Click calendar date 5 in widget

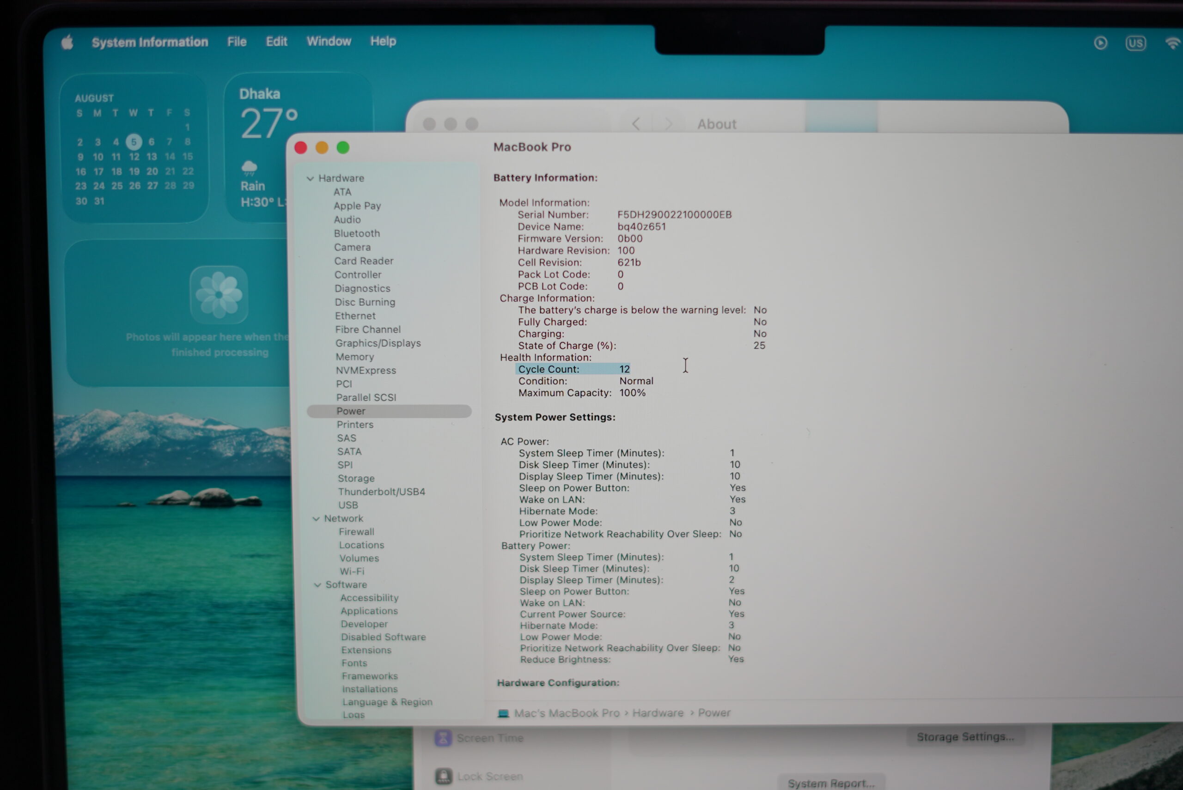click(134, 142)
